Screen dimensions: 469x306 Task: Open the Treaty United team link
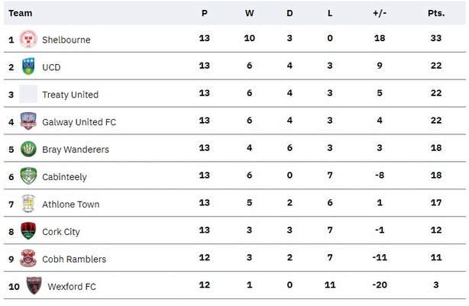pyautogui.click(x=70, y=95)
